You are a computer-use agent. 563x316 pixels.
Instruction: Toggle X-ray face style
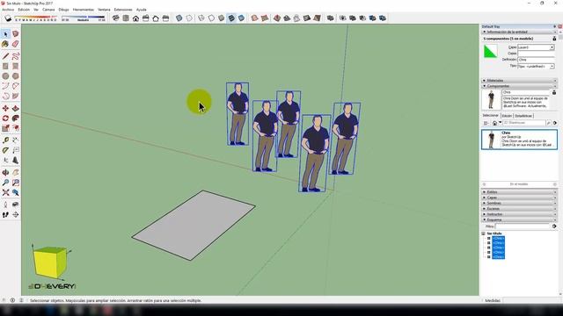tap(179, 18)
